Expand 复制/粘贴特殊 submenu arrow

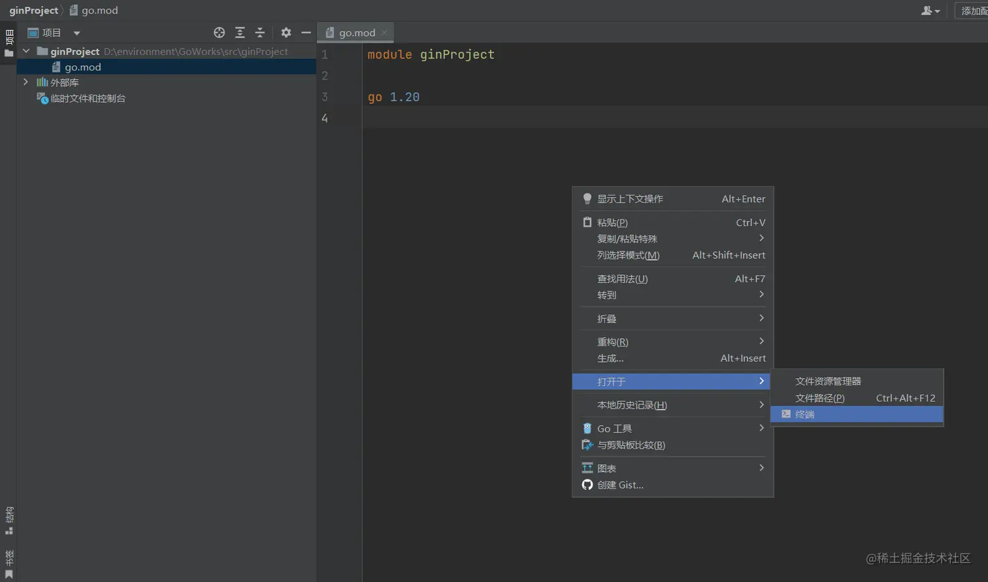(x=761, y=238)
